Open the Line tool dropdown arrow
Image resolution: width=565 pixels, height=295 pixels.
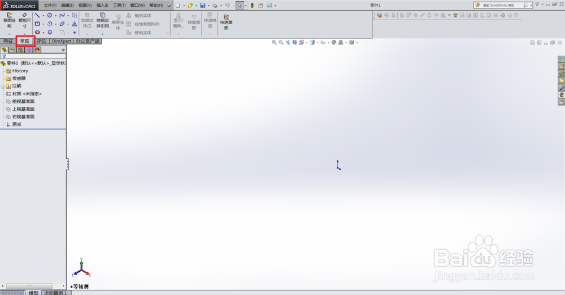(44, 16)
